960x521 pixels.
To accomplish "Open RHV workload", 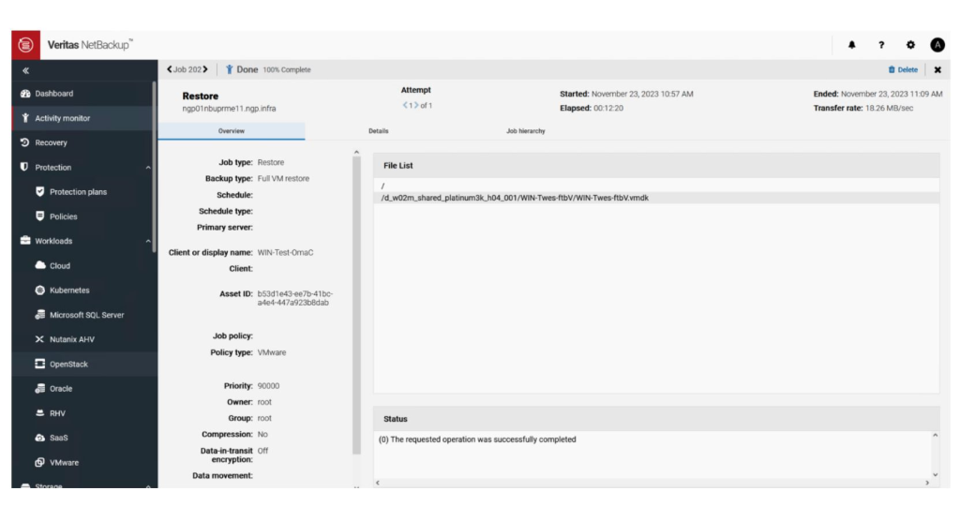I will [x=57, y=413].
